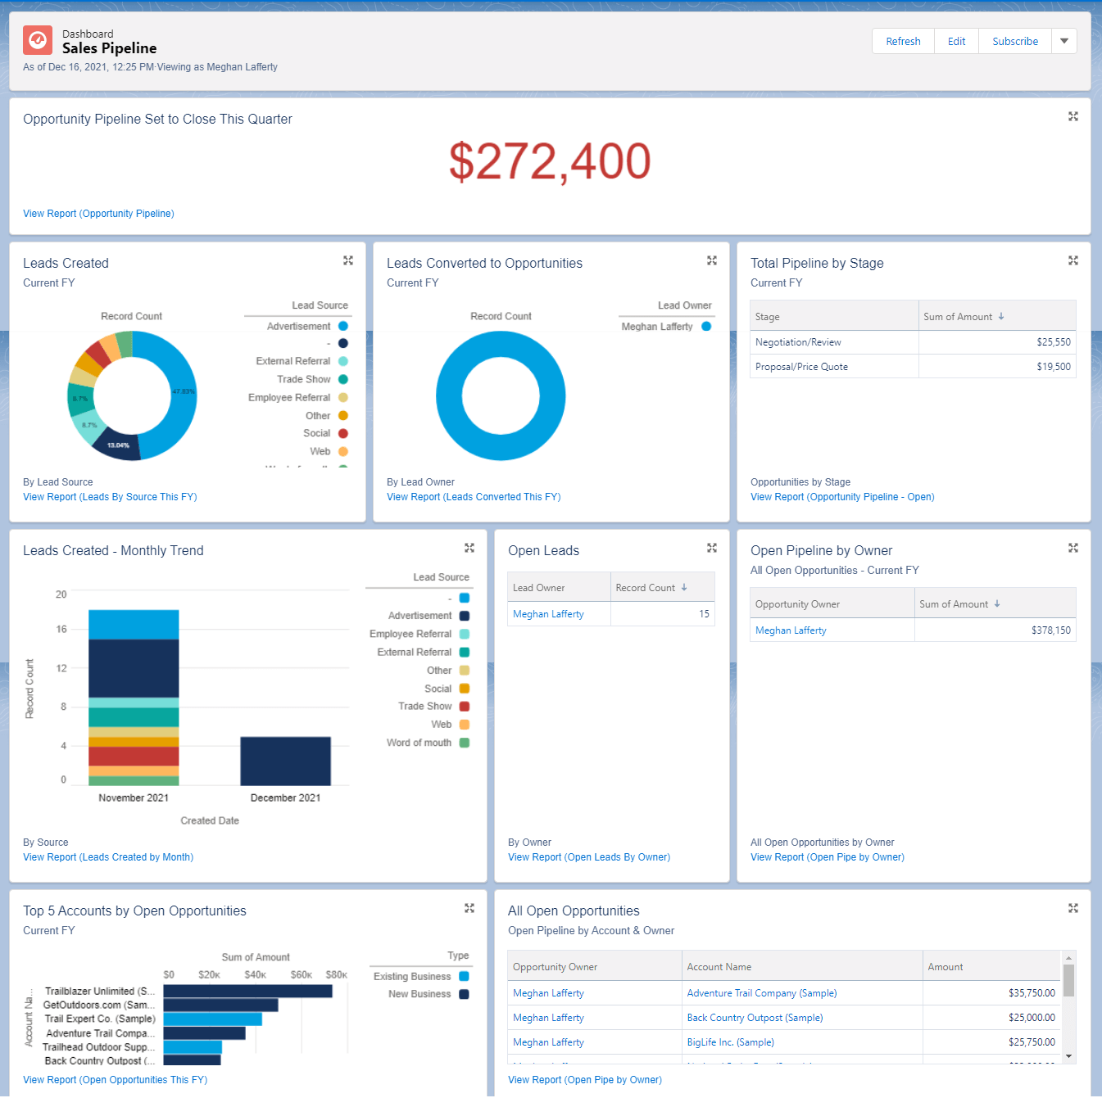The image size is (1102, 1098).
Task: Click the Edit button
Action: point(956,41)
